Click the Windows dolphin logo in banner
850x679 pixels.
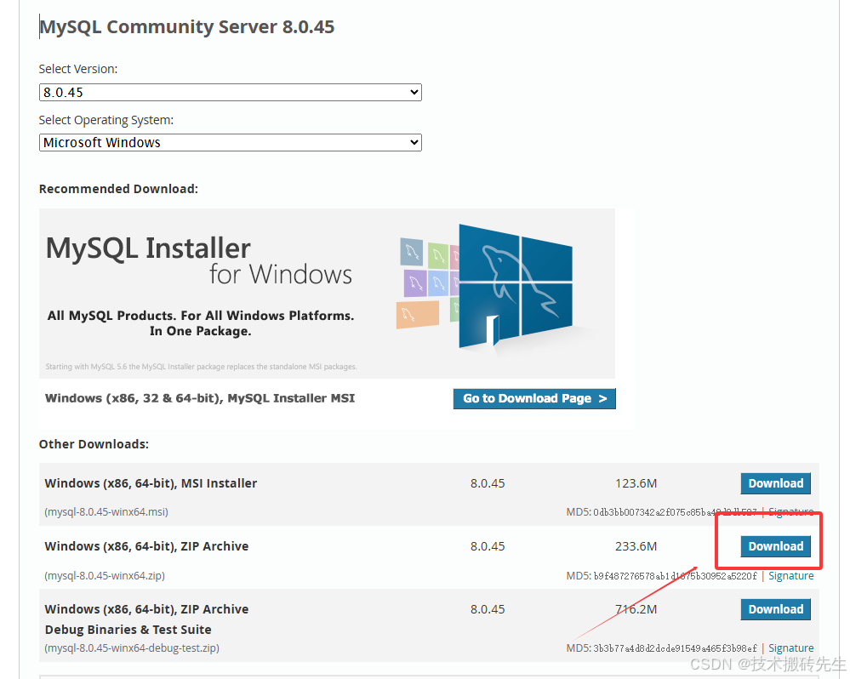tap(515, 286)
